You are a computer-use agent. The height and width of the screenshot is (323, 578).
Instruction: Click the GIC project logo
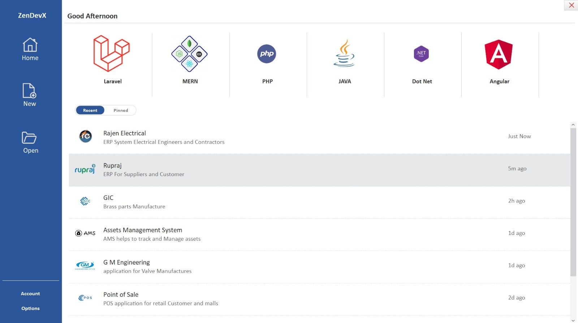[85, 201]
